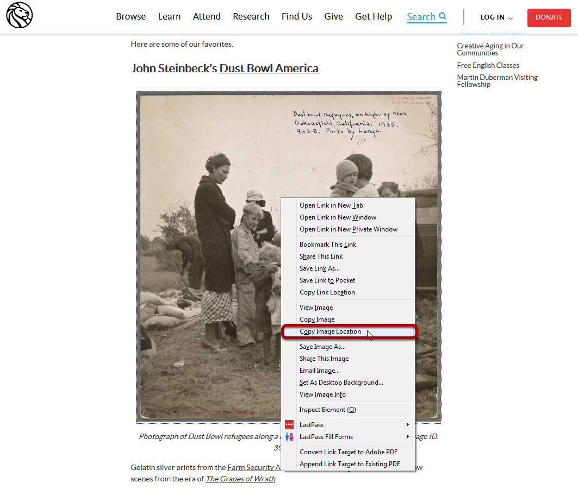Click the Farm Security link
Image resolution: width=578 pixels, height=495 pixels.
[x=254, y=467]
